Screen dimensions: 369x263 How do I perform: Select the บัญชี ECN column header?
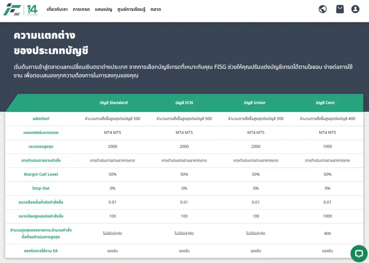tap(184, 103)
